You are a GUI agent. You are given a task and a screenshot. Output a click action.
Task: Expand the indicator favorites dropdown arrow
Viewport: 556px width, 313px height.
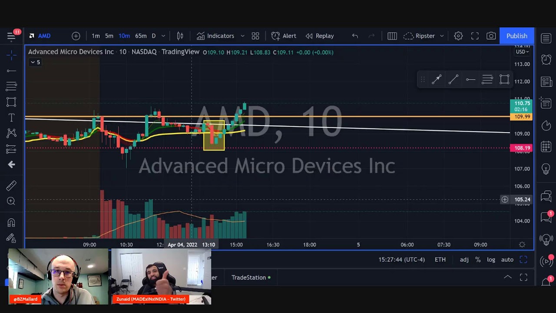click(242, 36)
